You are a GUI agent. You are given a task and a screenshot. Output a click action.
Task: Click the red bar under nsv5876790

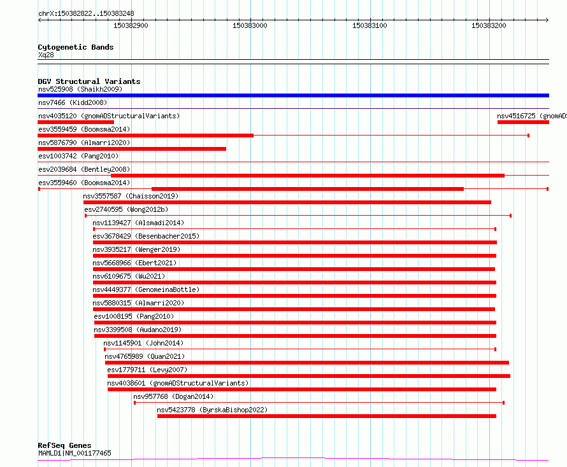tap(132, 149)
